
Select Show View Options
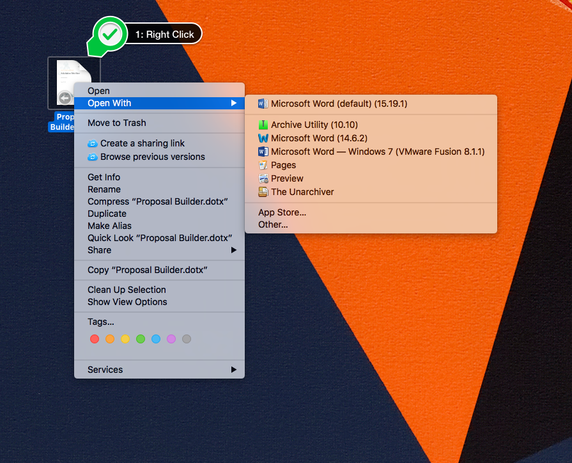point(159,302)
